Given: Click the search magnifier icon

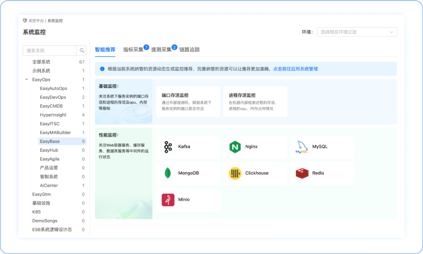Looking at the screenshot, I should point(82,50).
